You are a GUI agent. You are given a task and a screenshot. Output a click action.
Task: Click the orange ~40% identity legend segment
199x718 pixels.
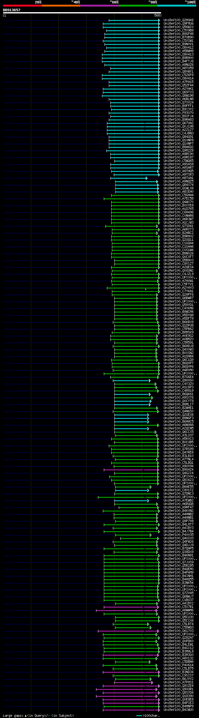(61, 6)
